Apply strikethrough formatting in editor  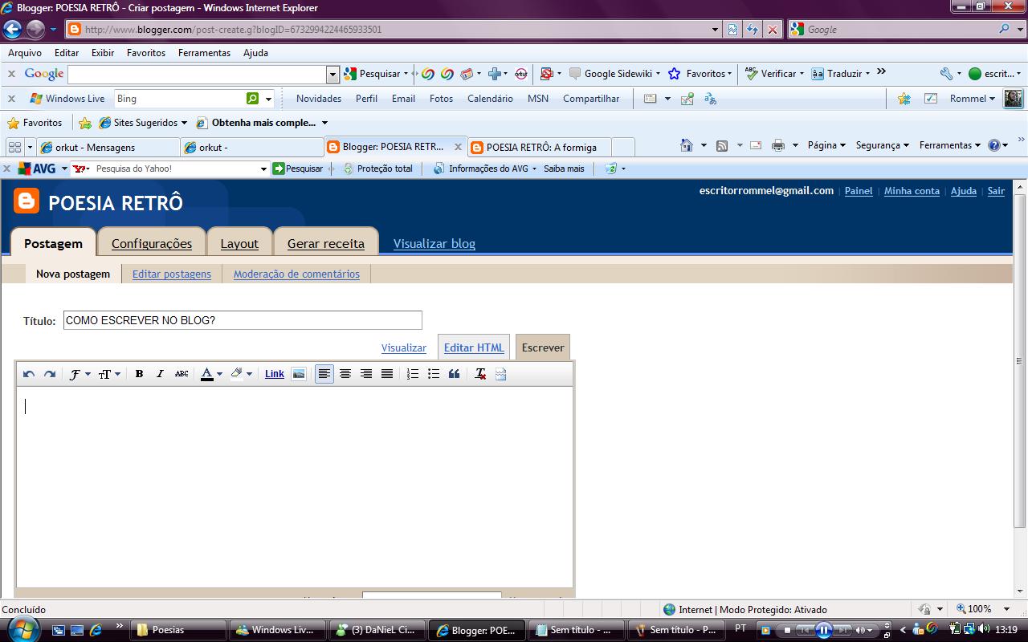(182, 374)
